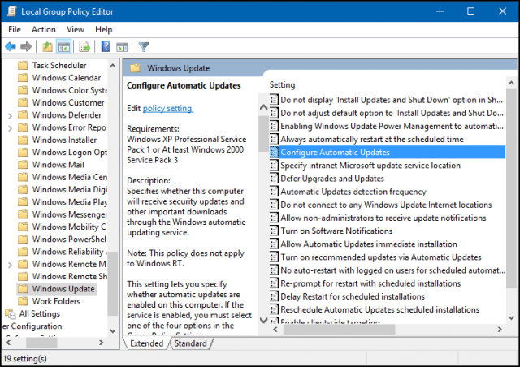Select Specify intranet Microsoft update service location
The image size is (520, 367).
click(x=370, y=166)
